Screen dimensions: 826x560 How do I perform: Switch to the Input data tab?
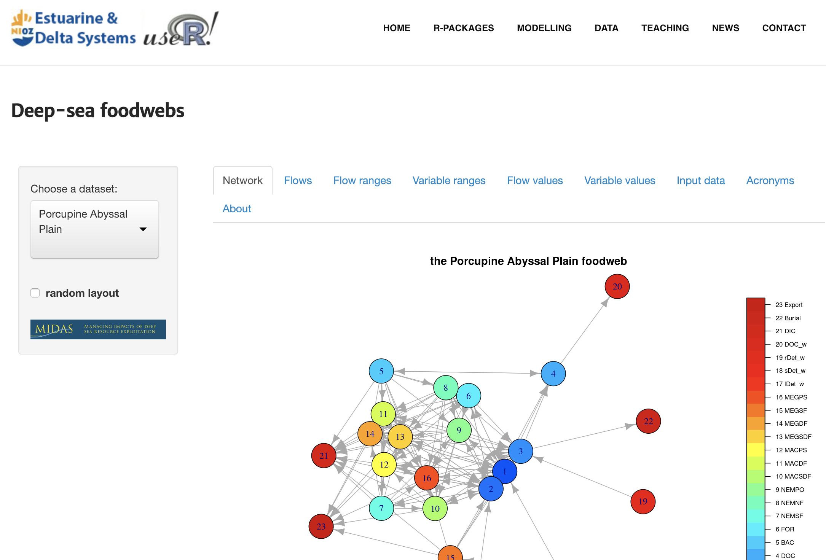pyautogui.click(x=700, y=180)
